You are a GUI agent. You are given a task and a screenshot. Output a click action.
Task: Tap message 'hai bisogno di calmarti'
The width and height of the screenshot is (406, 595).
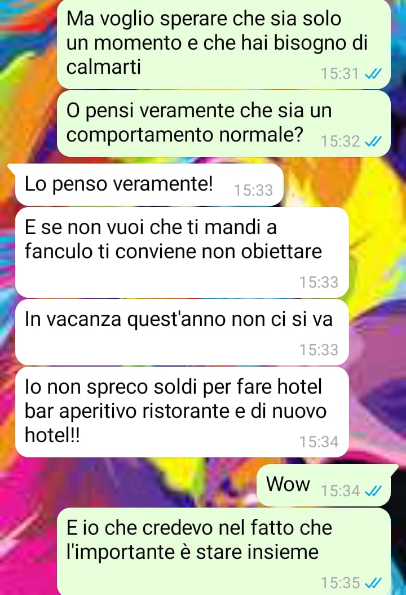(x=223, y=45)
